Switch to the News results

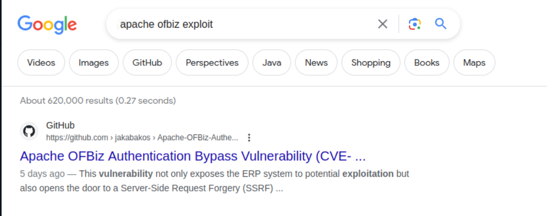tap(316, 63)
